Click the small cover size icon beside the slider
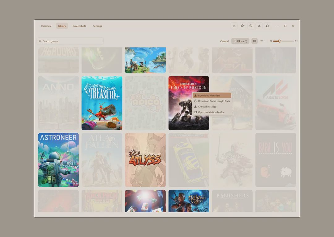This screenshot has height=237, width=334. [271, 41]
